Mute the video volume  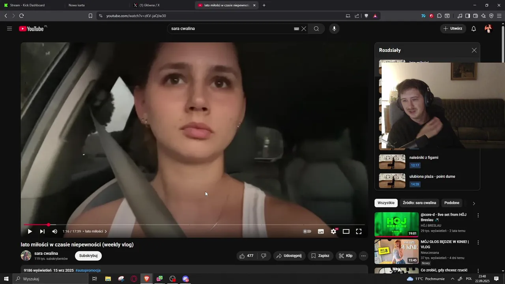(x=55, y=232)
